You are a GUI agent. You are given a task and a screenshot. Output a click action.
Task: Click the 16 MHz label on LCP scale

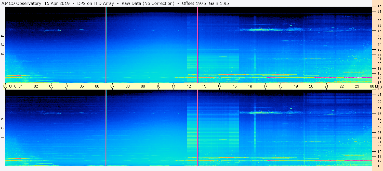(379, 166)
